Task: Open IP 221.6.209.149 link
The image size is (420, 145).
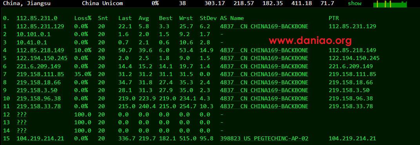Action: coord(38,66)
